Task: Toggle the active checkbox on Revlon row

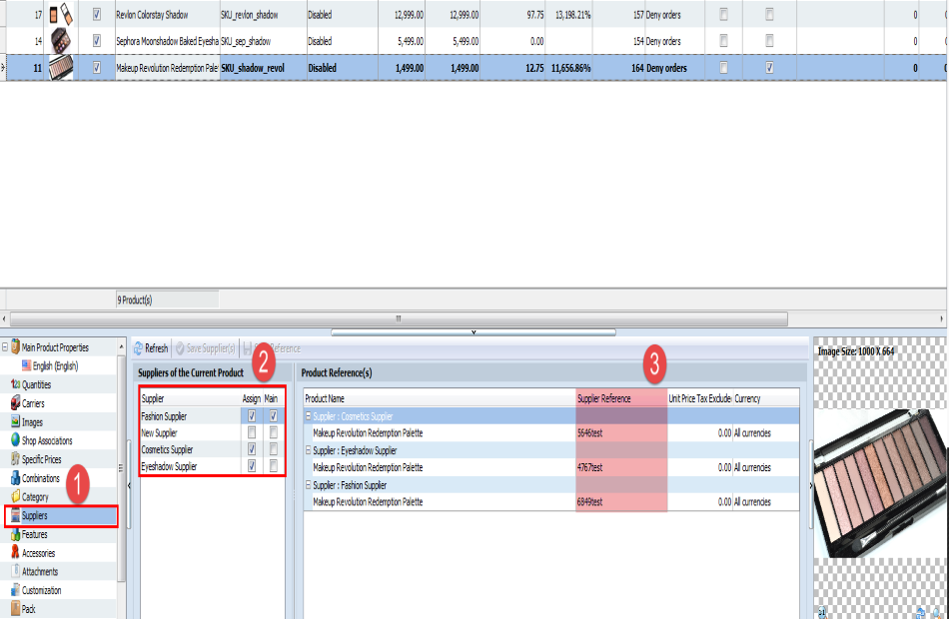Action: 97,14
